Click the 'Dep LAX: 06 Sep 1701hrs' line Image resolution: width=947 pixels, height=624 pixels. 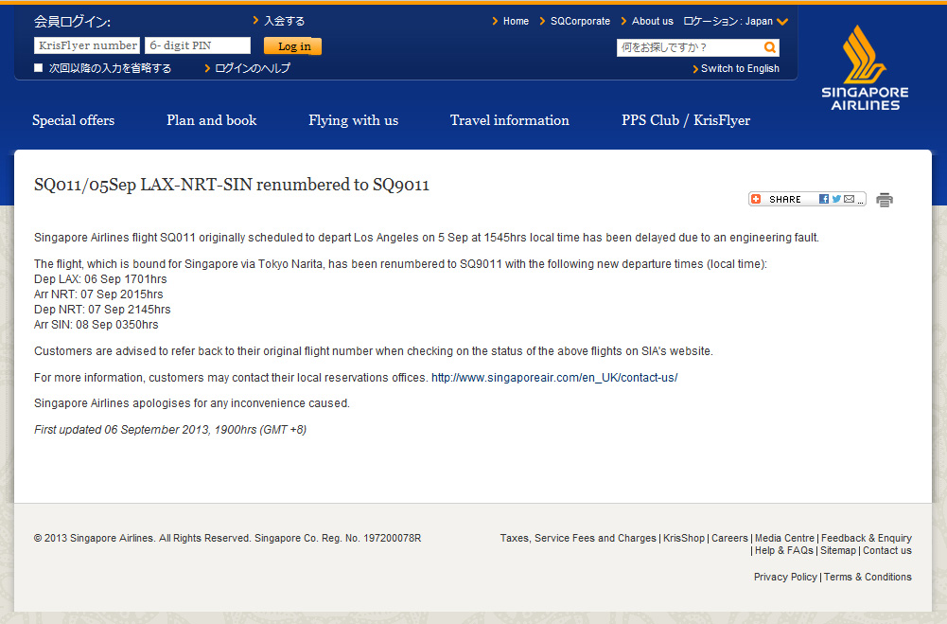(x=100, y=278)
